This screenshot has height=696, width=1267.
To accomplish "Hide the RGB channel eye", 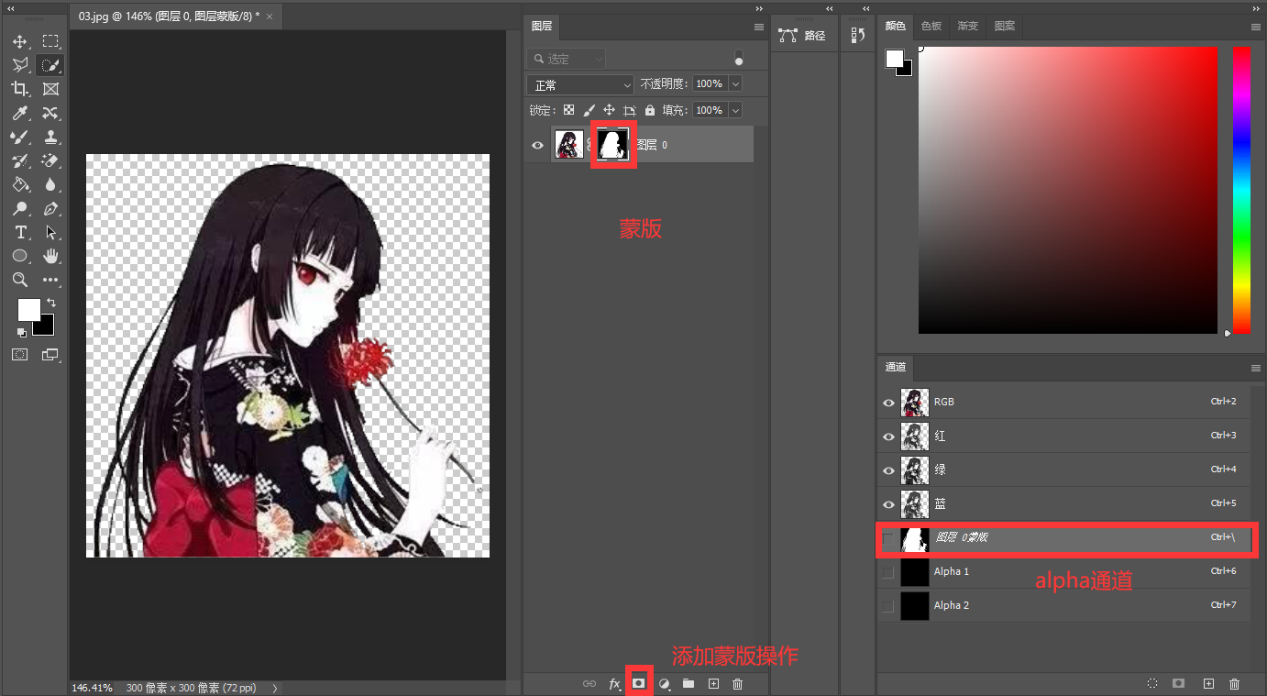I will click(887, 403).
